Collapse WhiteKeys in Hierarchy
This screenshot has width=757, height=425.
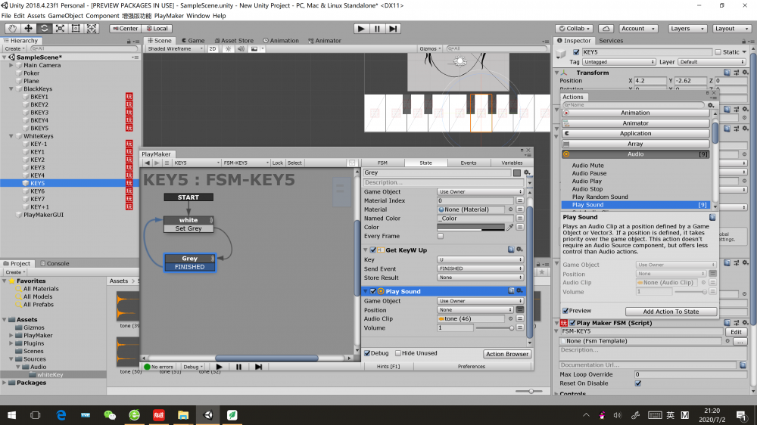[x=11, y=136]
